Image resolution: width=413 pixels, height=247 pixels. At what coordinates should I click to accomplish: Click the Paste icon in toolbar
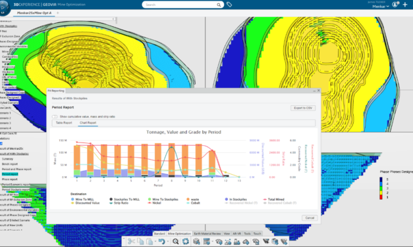(150, 241)
